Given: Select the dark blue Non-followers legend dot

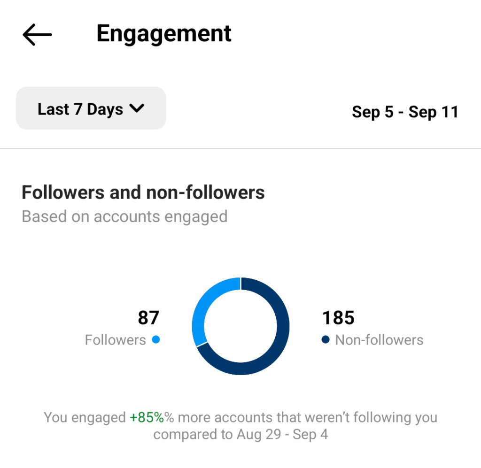Looking at the screenshot, I should tap(325, 340).
